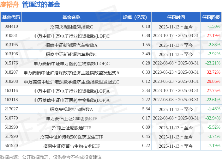Click 招商中证新能源汽车指数C
Screen dimensions: 222x160
click(x=71, y=54)
